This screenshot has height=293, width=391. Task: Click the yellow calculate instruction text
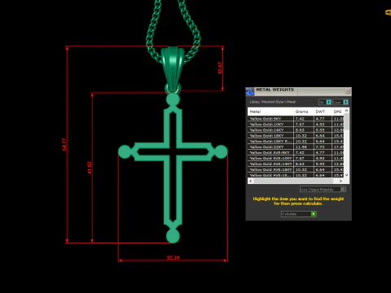click(x=298, y=201)
